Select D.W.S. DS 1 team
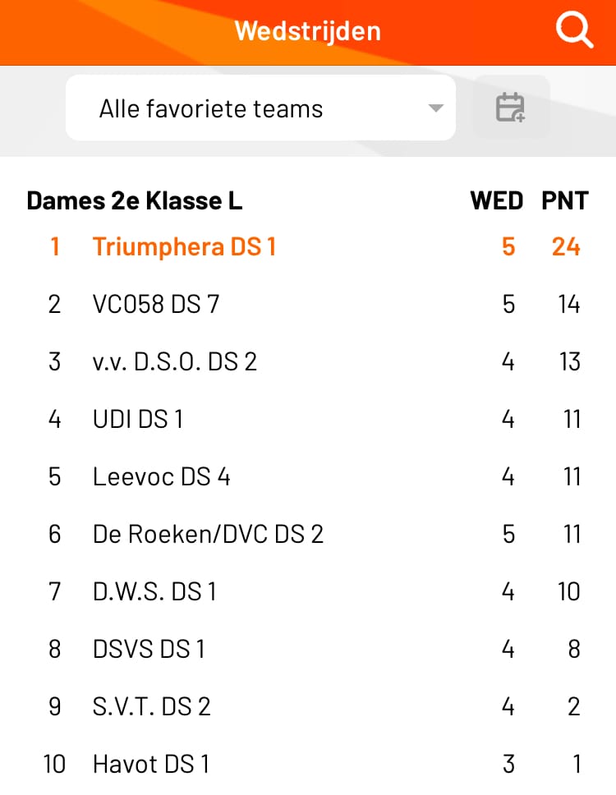Screen dimensions: 616x795 pos(308,591)
